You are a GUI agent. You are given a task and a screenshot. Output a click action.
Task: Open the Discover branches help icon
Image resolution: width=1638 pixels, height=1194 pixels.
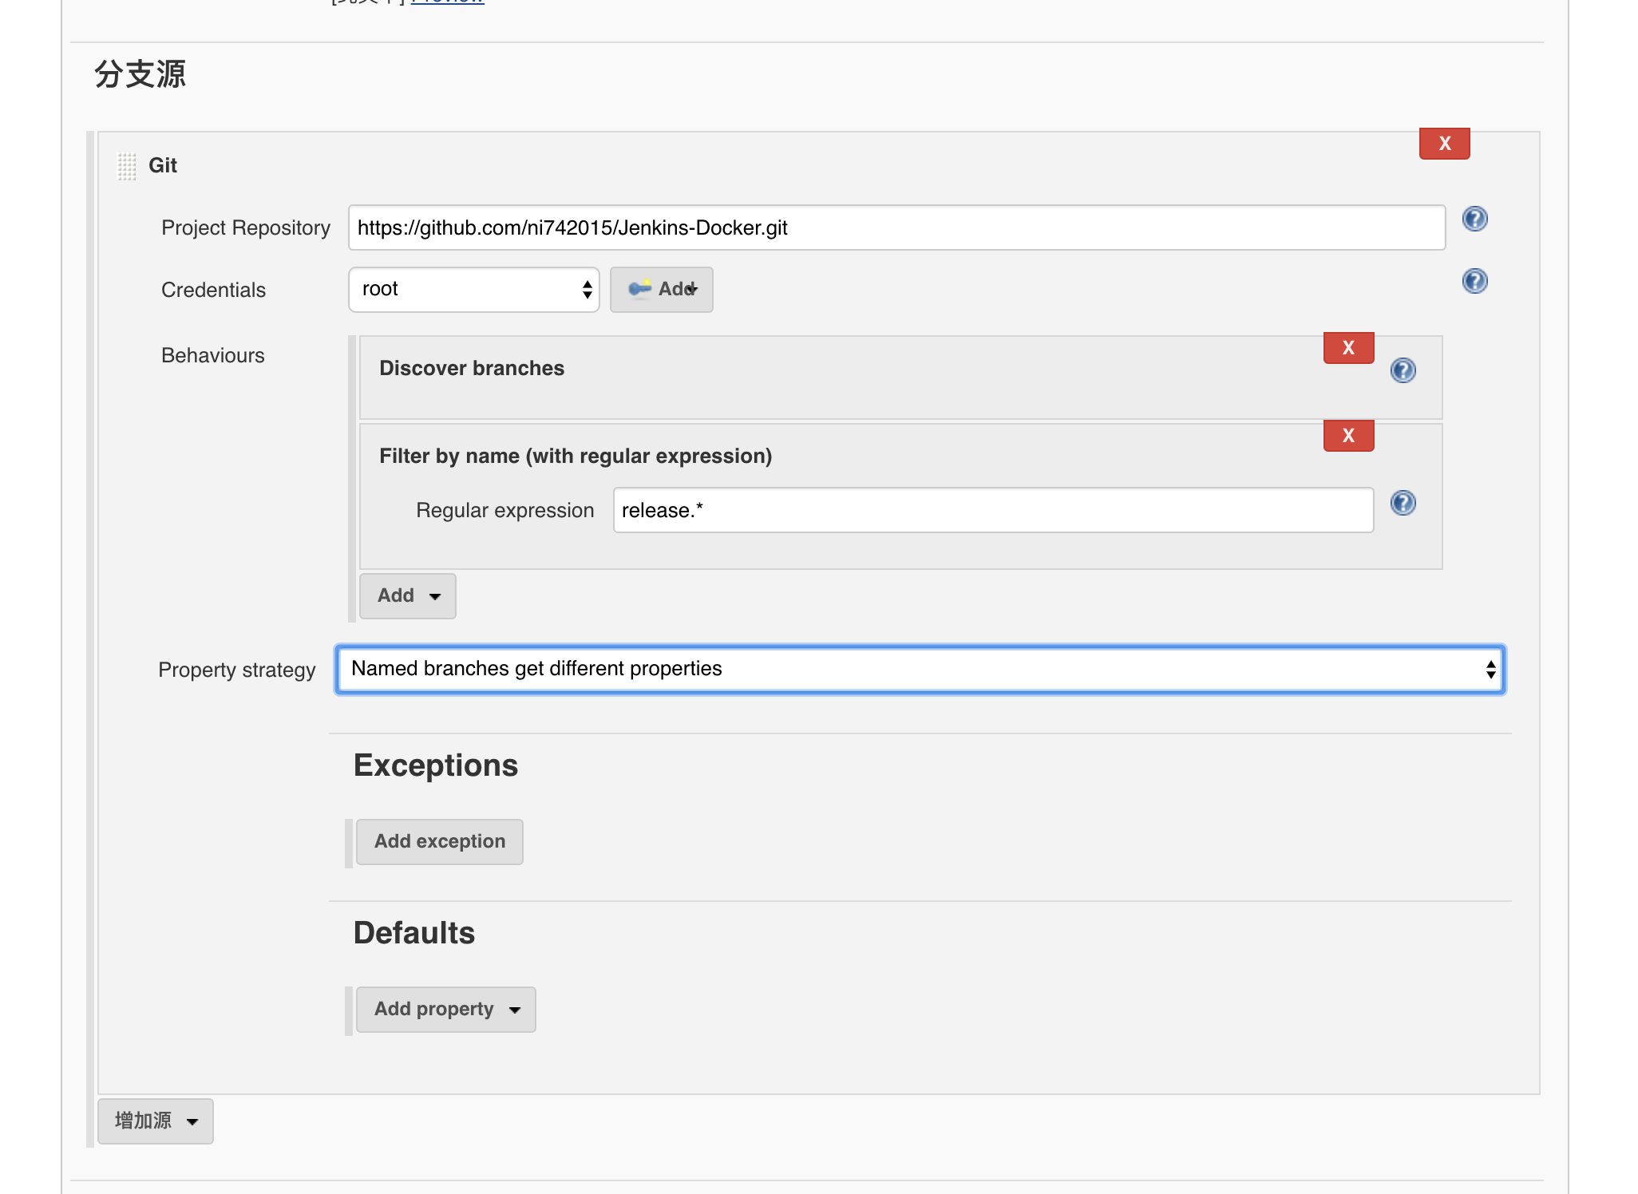click(1403, 370)
